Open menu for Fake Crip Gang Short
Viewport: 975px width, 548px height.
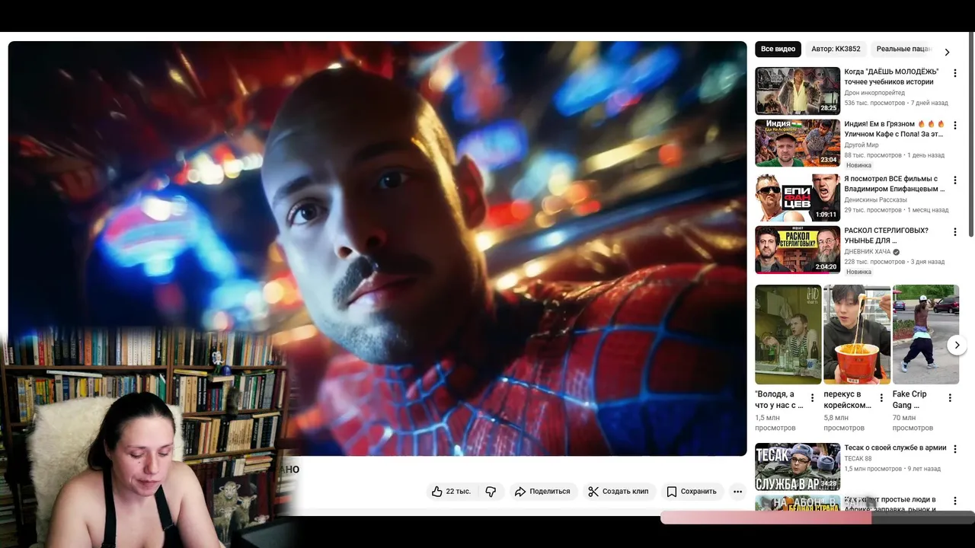click(x=950, y=398)
